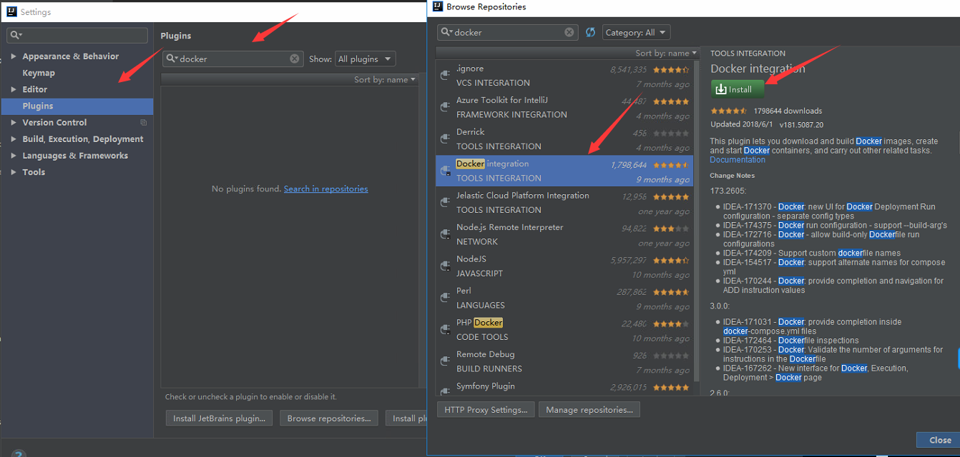Screen dimensions: 960x457
Task: Click Manage repositories... button
Action: (x=589, y=410)
